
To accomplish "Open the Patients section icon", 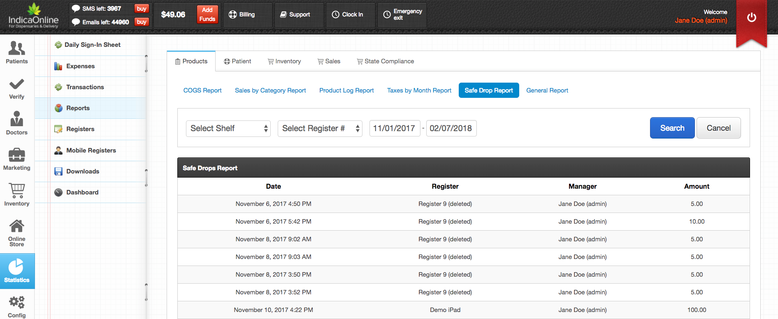I will tap(16, 49).
